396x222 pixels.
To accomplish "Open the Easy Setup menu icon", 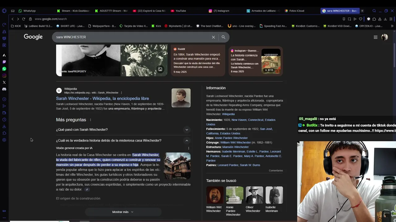I will 391,19.
